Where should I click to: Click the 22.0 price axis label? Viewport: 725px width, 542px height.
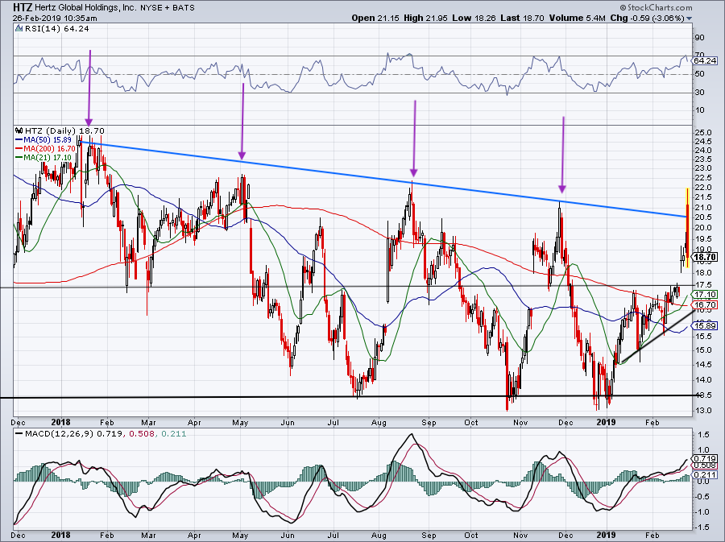pyautogui.click(x=702, y=188)
